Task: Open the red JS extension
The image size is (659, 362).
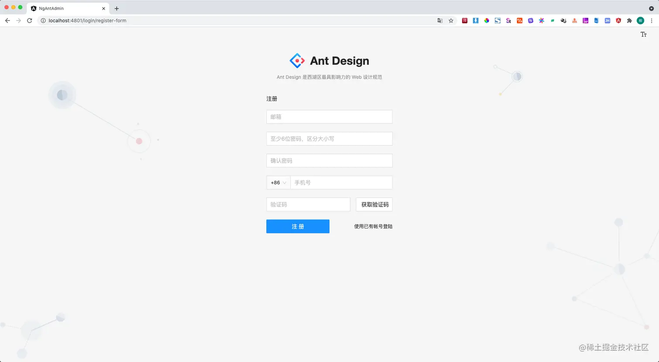Action: click(465, 20)
